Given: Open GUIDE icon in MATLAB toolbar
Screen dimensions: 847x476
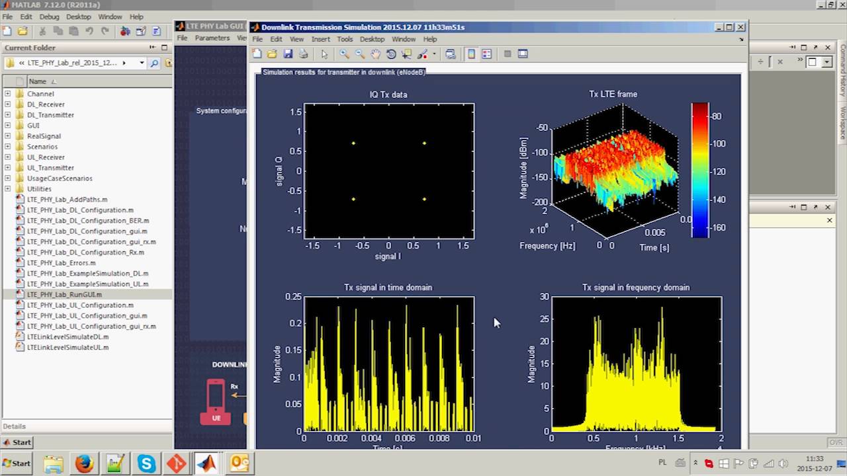Looking at the screenshot, I should click(x=141, y=31).
